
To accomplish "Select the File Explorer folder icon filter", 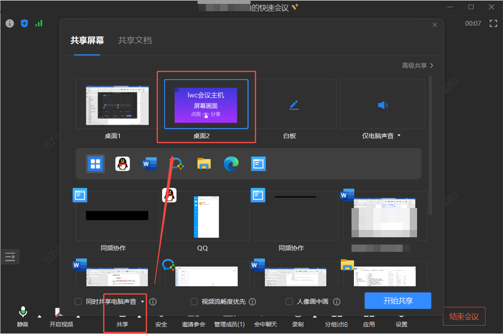I will click(x=204, y=164).
